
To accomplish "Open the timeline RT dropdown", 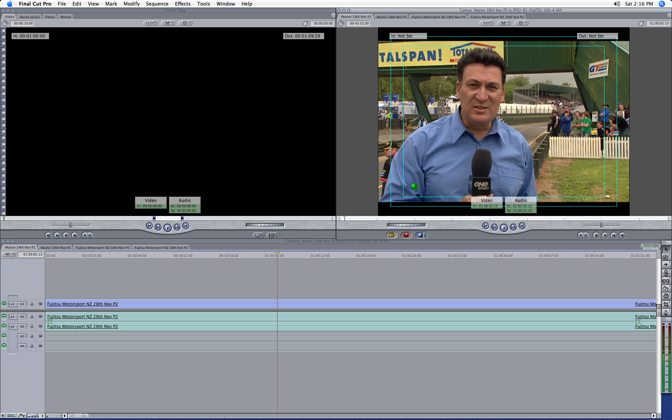I will (9, 254).
